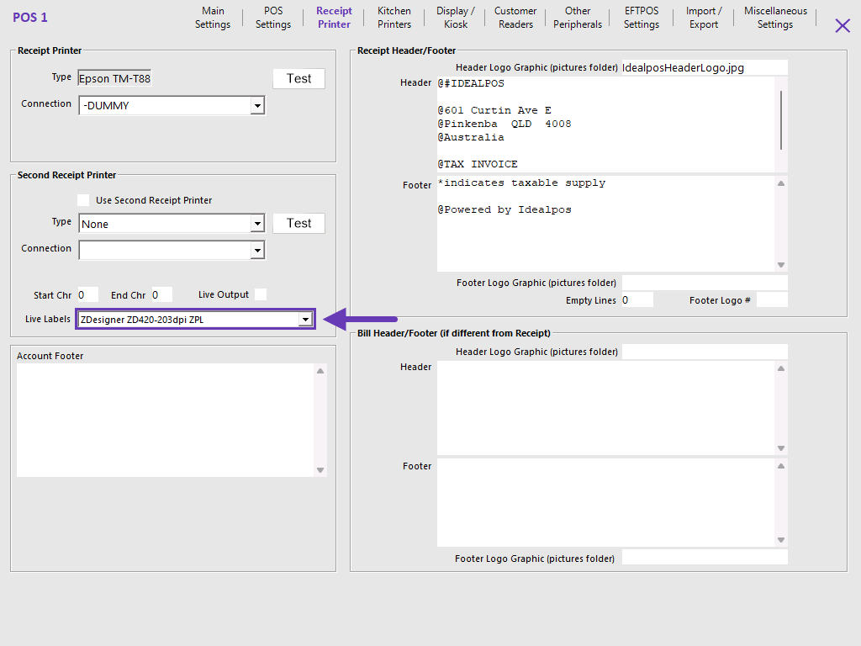Click inside the Account Footer text box
The height and width of the screenshot is (646, 861).
(166, 421)
